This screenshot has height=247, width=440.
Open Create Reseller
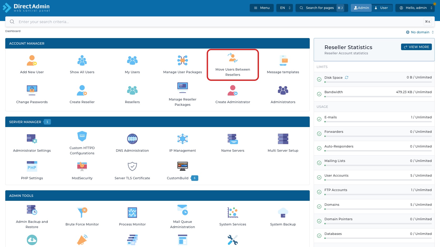click(x=82, y=94)
